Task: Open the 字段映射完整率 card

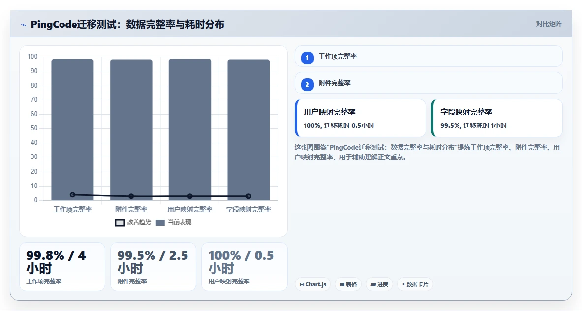Action: coord(496,118)
